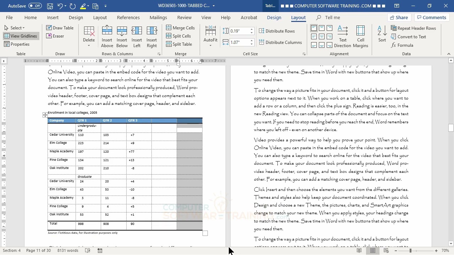Screen dimensions: 454x255
Task: Open Rows & Columns dialog launcher
Action: (x=159, y=54)
